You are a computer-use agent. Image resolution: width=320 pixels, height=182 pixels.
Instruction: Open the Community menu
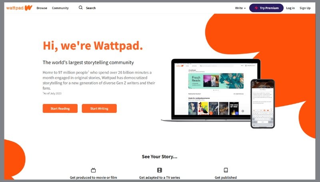tap(60, 8)
